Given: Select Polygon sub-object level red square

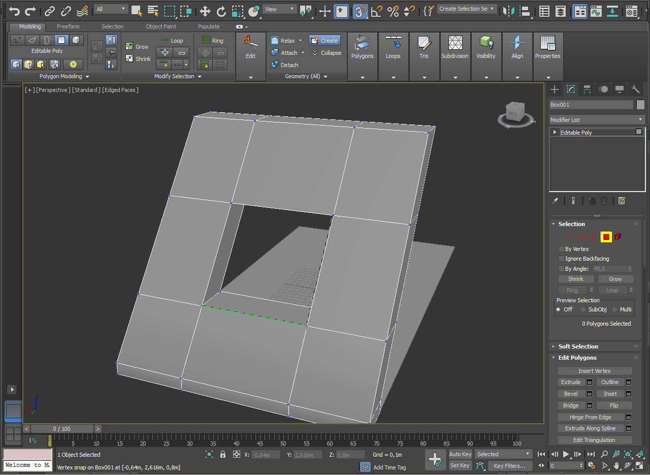Looking at the screenshot, I should tap(606, 237).
